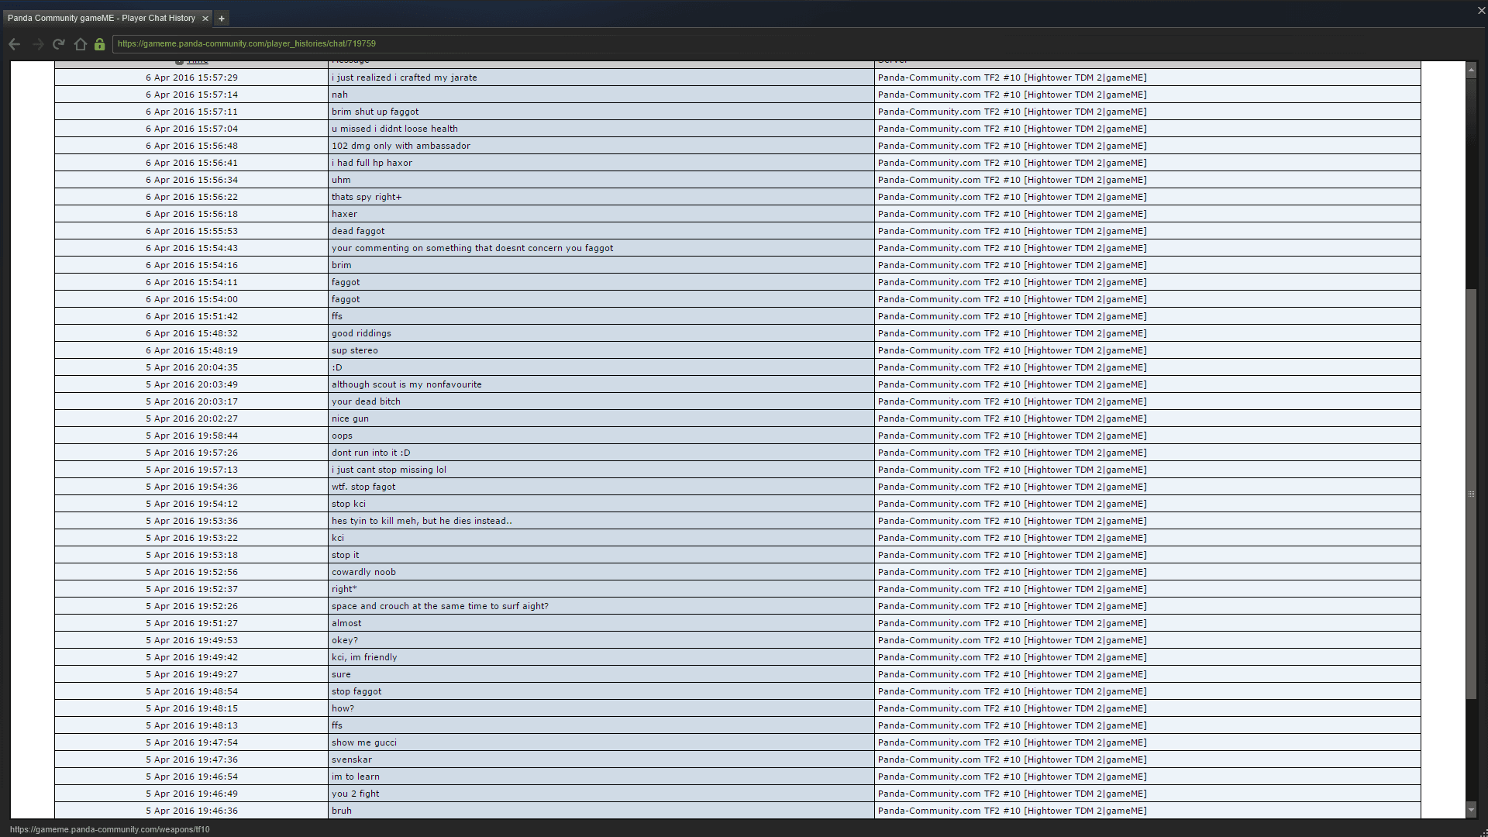Click the window resize grip corner
The width and height of the screenshot is (1488, 837).
1483,832
